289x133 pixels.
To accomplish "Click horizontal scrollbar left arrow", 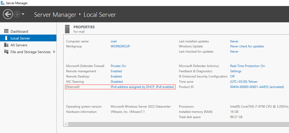I will point(66,124).
